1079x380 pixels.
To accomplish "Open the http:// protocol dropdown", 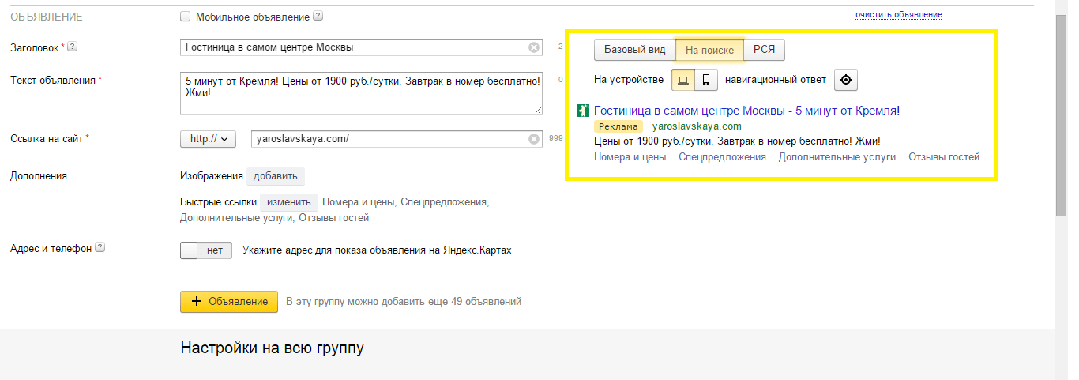I will [209, 139].
